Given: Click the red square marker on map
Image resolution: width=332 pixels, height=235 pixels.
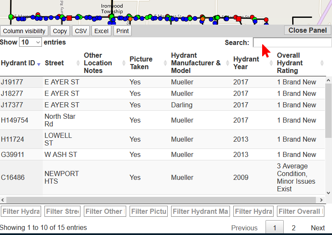Looking at the screenshot, I should [x=69, y=18].
